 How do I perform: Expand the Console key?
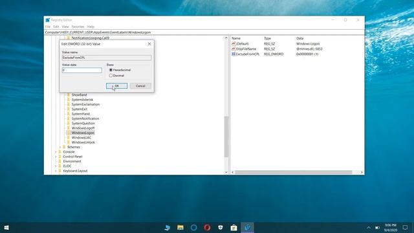point(56,151)
